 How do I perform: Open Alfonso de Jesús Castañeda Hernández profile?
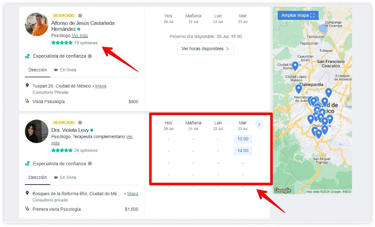(83, 26)
